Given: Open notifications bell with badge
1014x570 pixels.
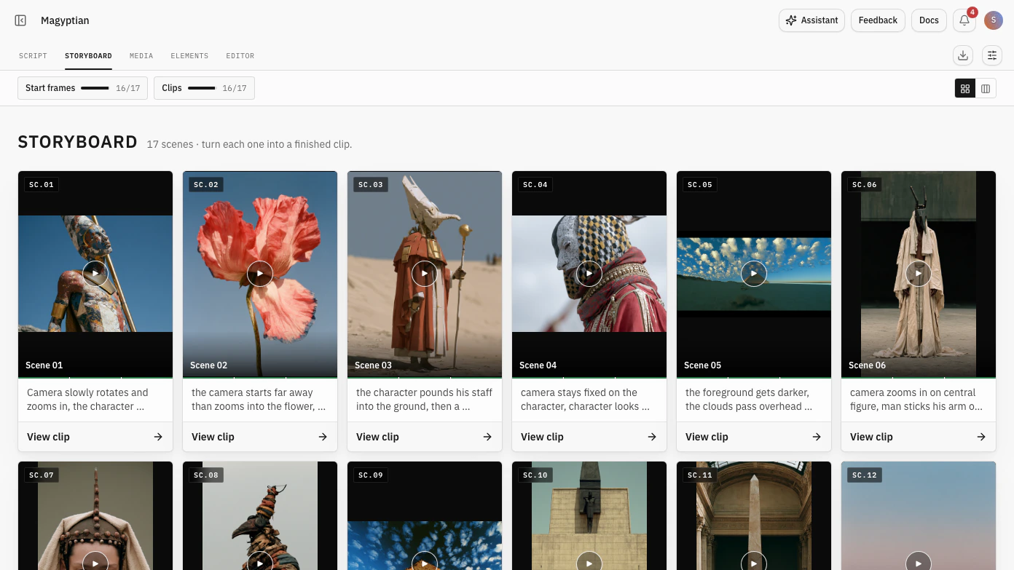Looking at the screenshot, I should (x=964, y=20).
